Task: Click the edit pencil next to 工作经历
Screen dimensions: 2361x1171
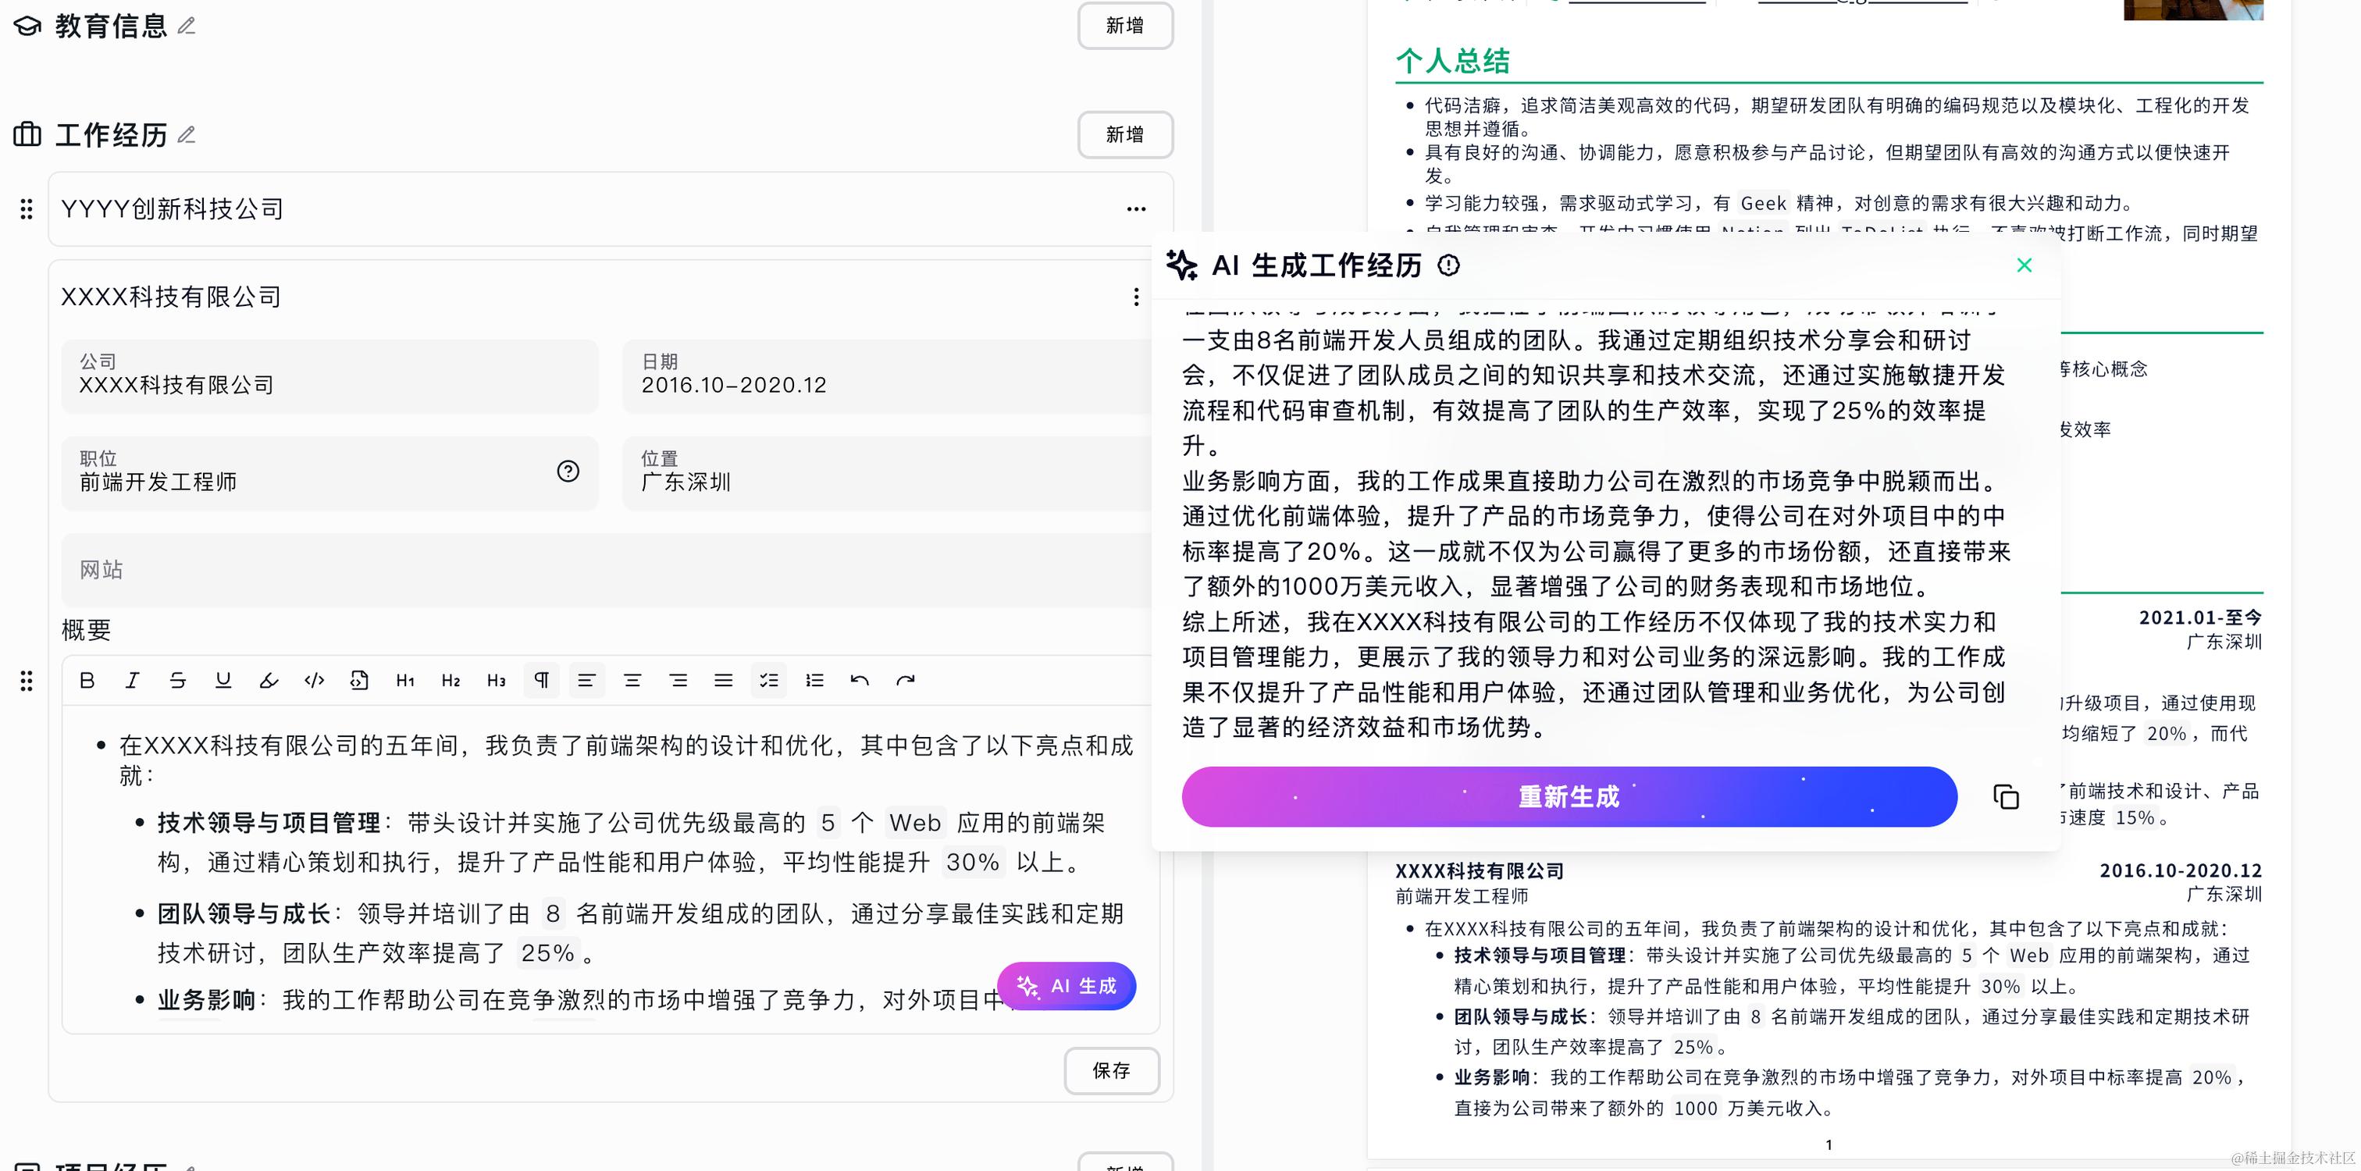Action: [187, 135]
